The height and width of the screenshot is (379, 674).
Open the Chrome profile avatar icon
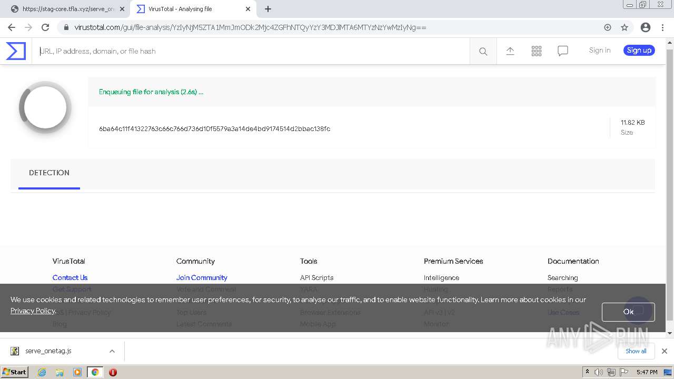[645, 27]
